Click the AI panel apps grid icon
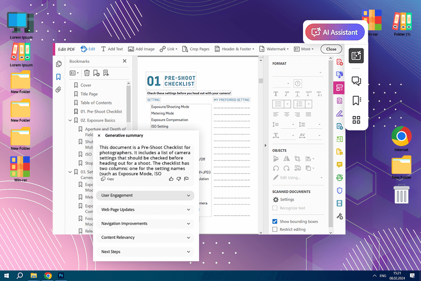The width and height of the screenshot is (421, 281). click(x=356, y=120)
